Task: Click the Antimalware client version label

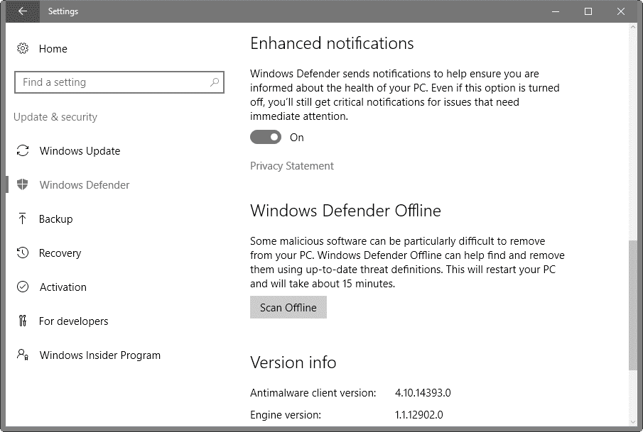Action: (313, 393)
